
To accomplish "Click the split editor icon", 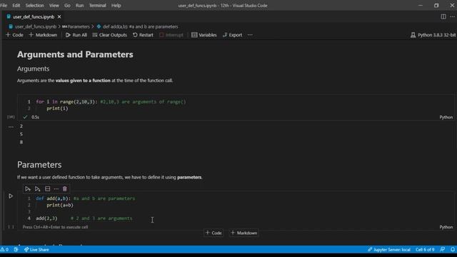I will [443, 16].
